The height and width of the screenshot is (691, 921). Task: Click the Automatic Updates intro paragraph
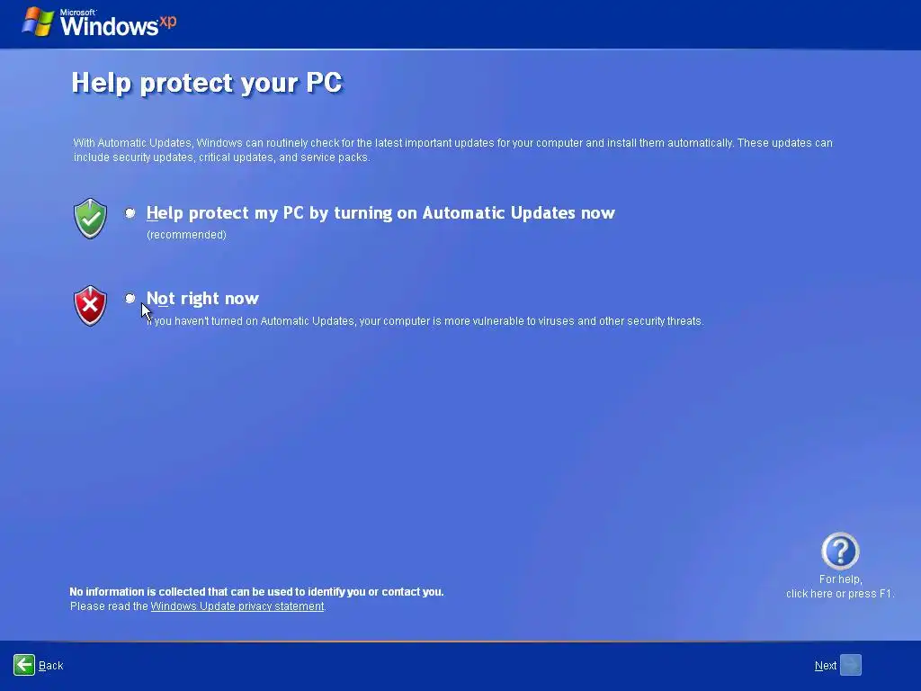coord(453,150)
